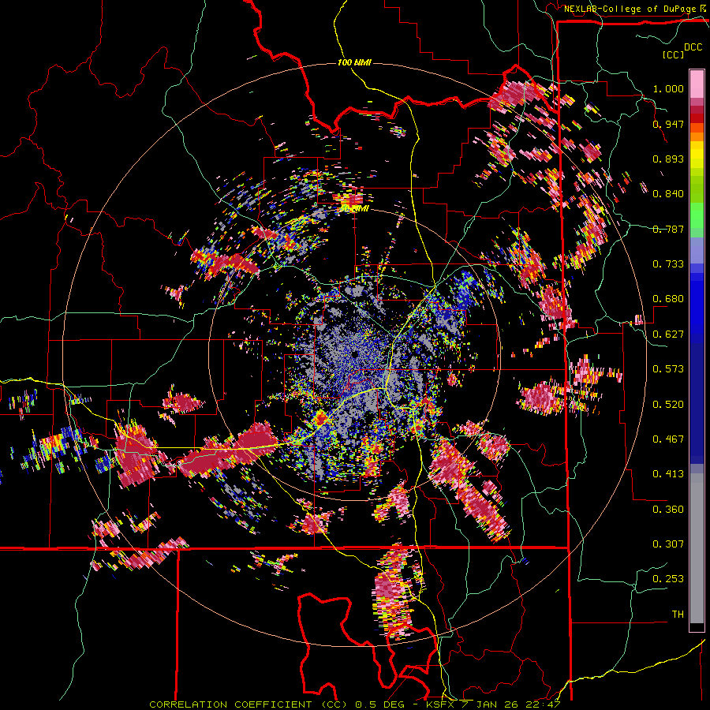The image size is (710, 710).
Task: Click the NEXLAB-College of DuPage label
Action: click(631, 9)
